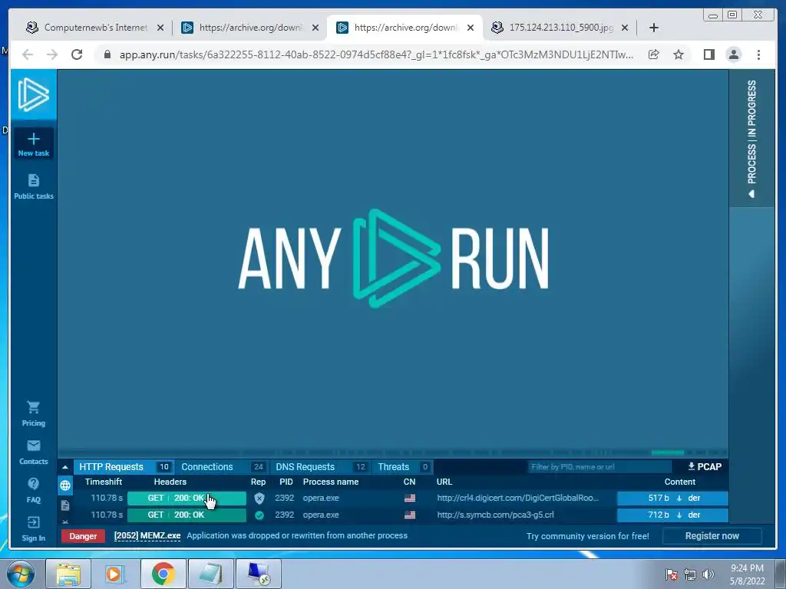The image size is (786, 589).
Task: Click the US flag on the symcb row
Action: 410,515
